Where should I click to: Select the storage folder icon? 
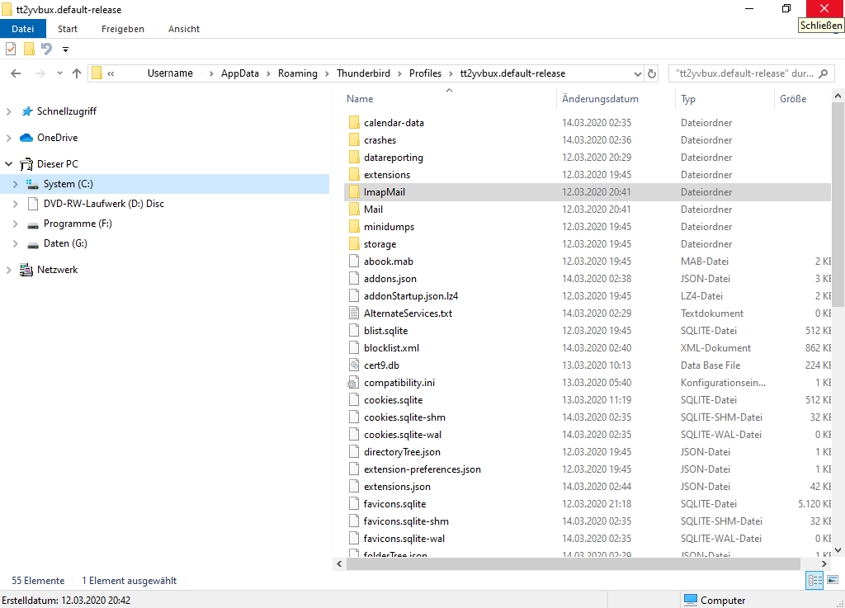coord(354,244)
